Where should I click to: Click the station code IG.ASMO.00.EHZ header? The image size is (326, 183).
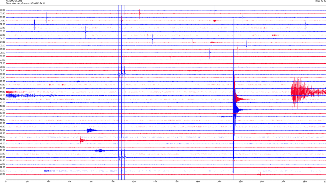14,1
